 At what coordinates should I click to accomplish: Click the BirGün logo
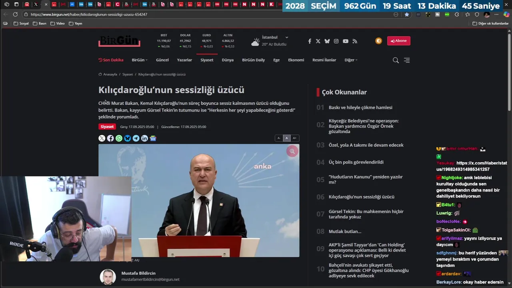pos(119,41)
